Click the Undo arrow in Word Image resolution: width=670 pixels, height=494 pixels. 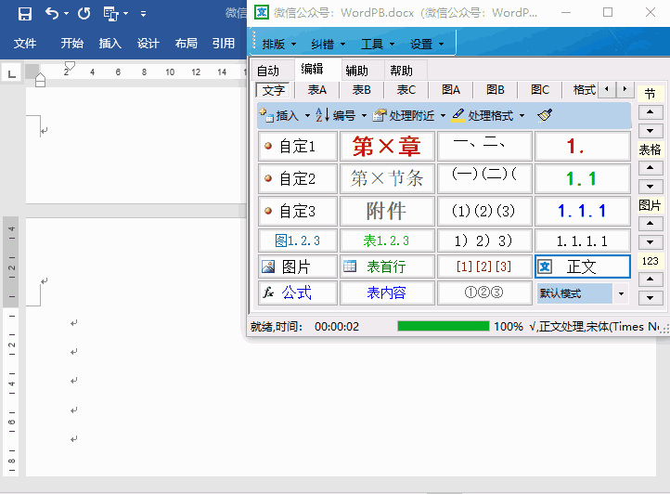click(x=52, y=14)
